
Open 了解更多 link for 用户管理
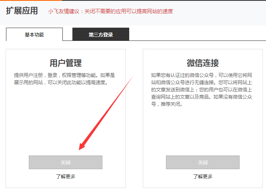[66, 176]
